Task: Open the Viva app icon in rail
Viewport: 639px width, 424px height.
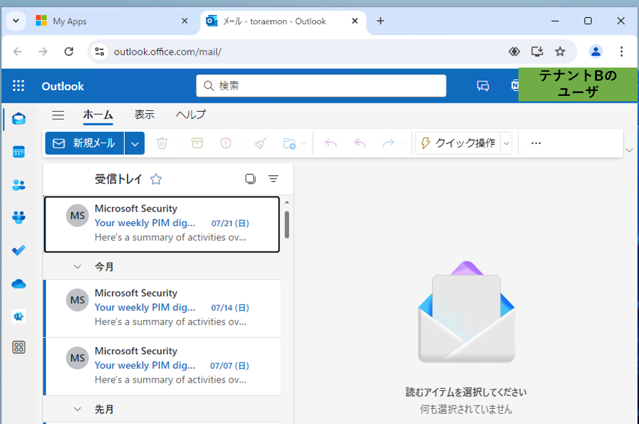Action: pos(19,316)
